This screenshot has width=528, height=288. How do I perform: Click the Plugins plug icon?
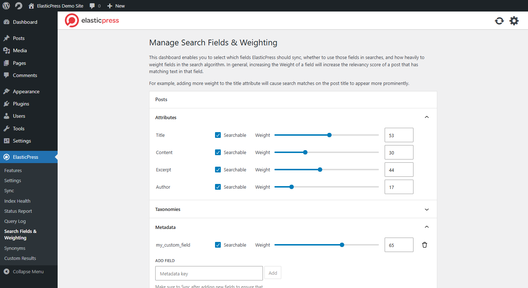point(6,104)
